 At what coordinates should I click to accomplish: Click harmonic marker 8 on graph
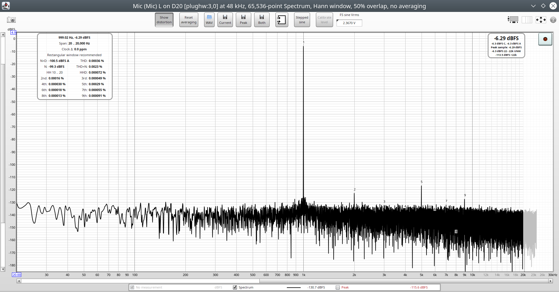coord(456,232)
